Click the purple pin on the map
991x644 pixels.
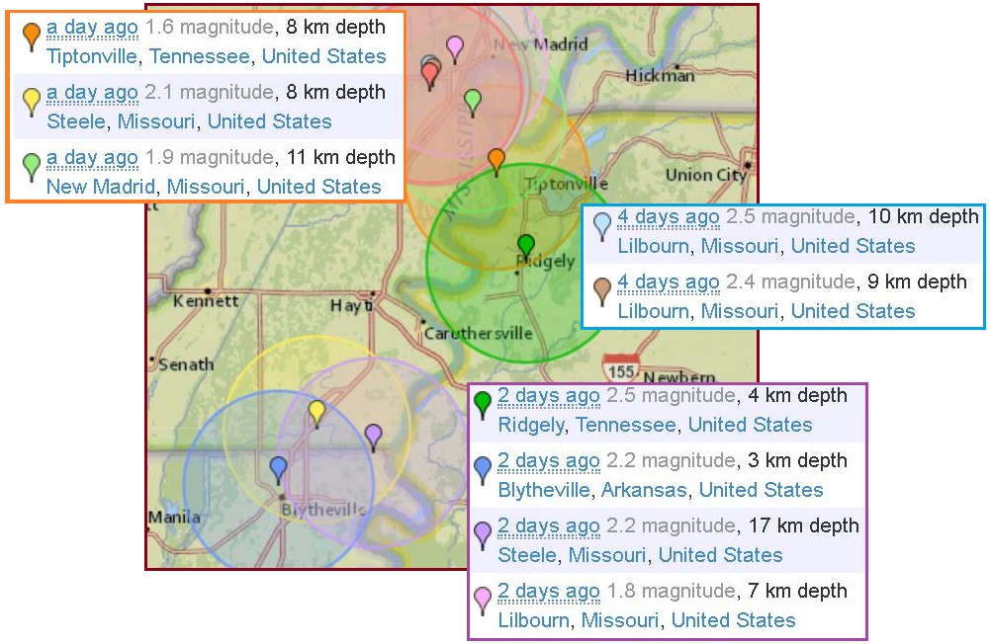(373, 434)
